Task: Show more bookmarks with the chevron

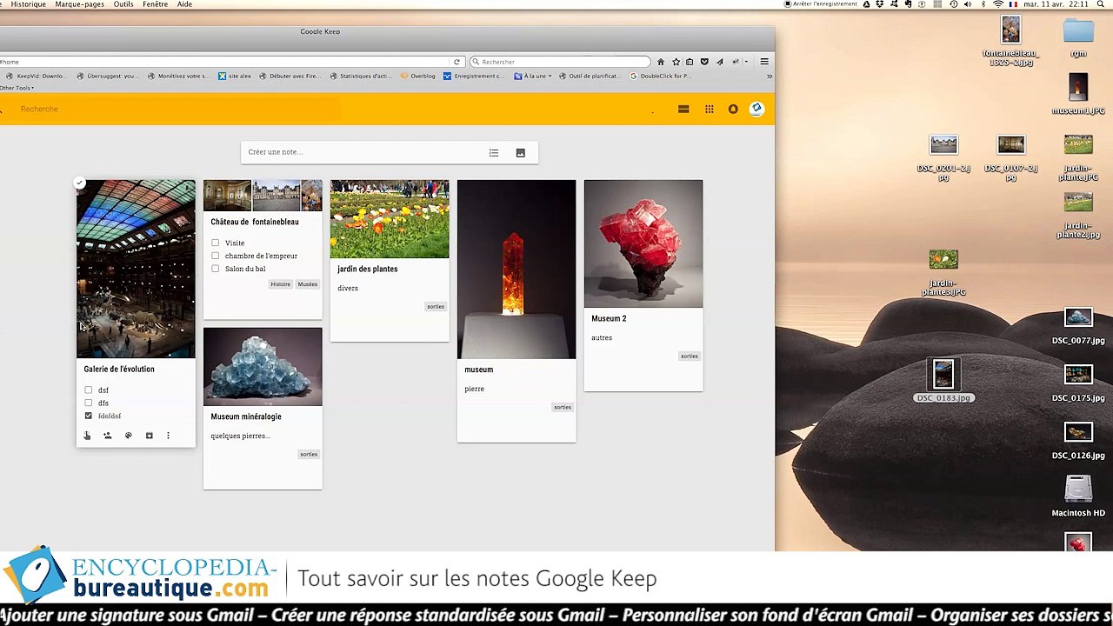Action: [769, 76]
